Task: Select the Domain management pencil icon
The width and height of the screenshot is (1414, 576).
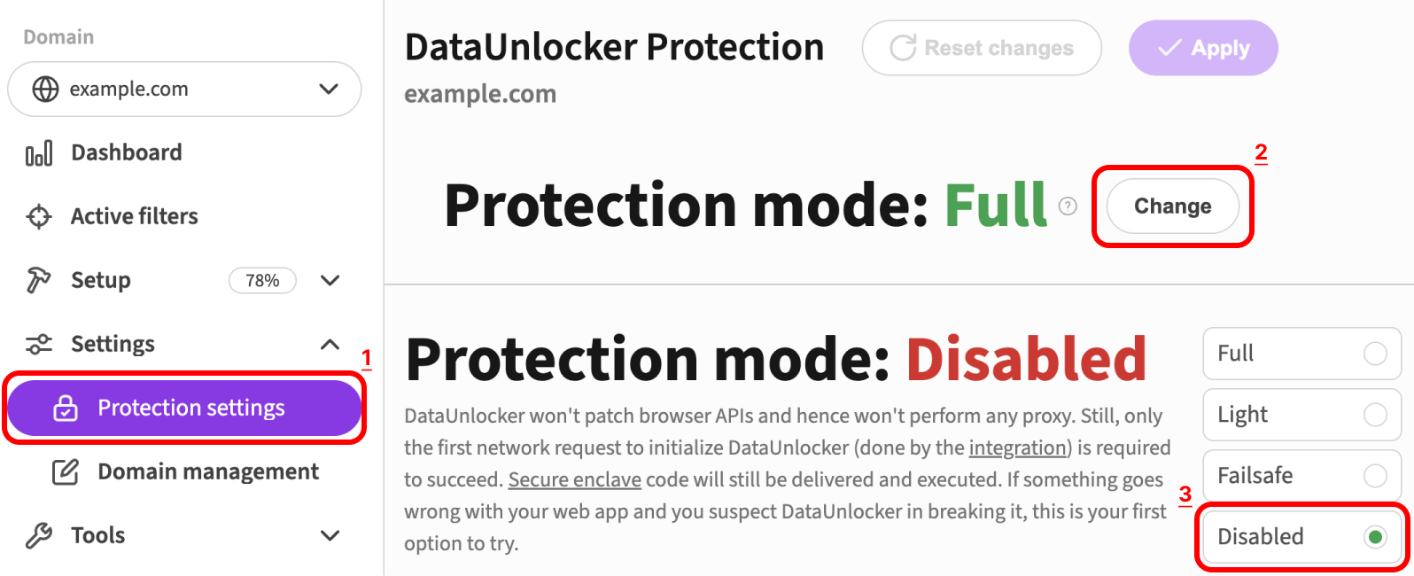Action: [66, 471]
